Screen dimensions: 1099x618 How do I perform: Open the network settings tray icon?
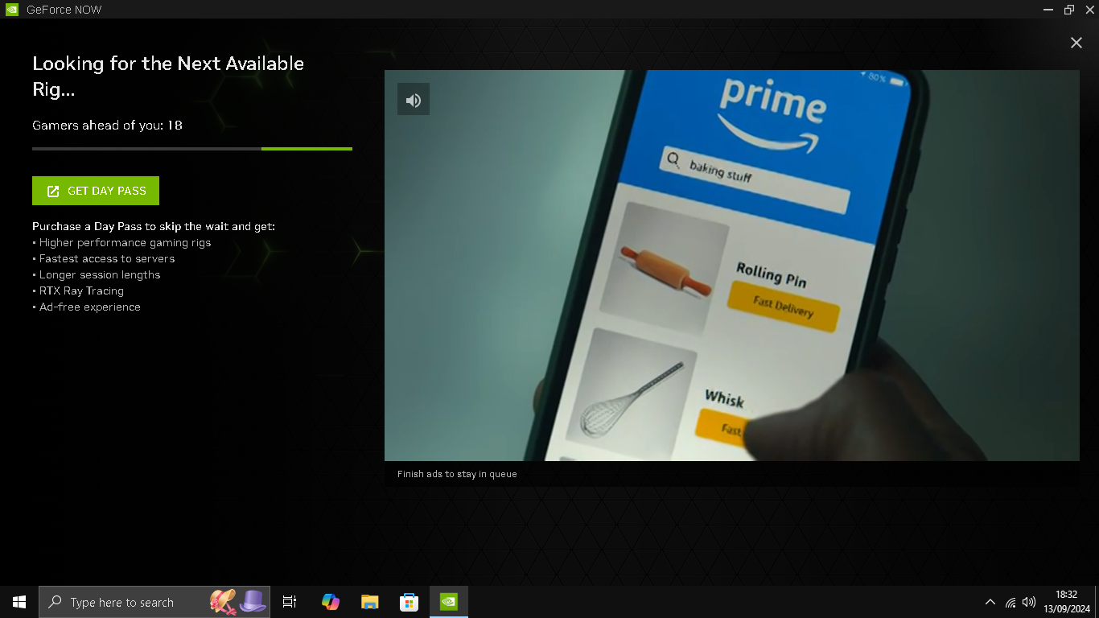1011,602
